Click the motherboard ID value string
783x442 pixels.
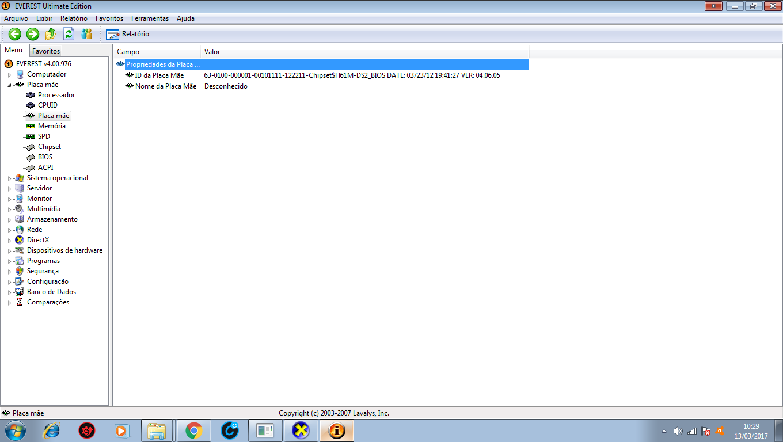[x=352, y=75]
